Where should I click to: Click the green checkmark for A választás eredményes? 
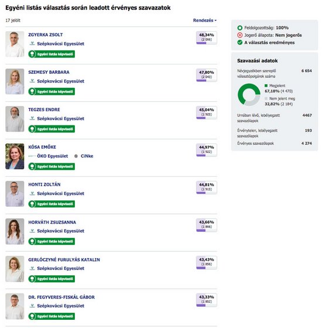[x=240, y=42]
